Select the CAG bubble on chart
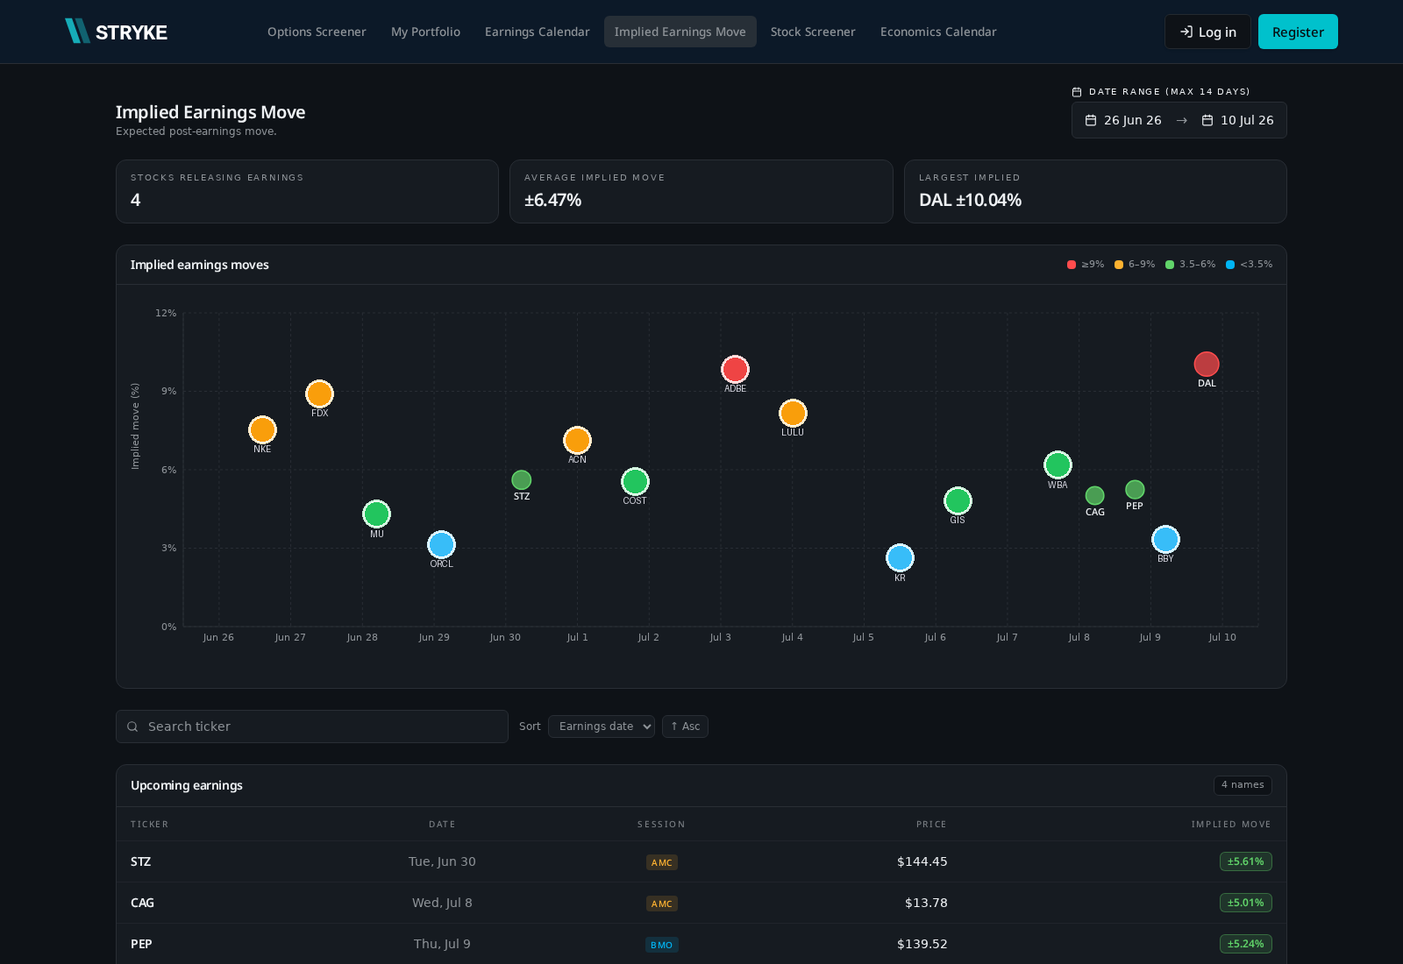This screenshot has width=1403, height=964. pyautogui.click(x=1095, y=496)
